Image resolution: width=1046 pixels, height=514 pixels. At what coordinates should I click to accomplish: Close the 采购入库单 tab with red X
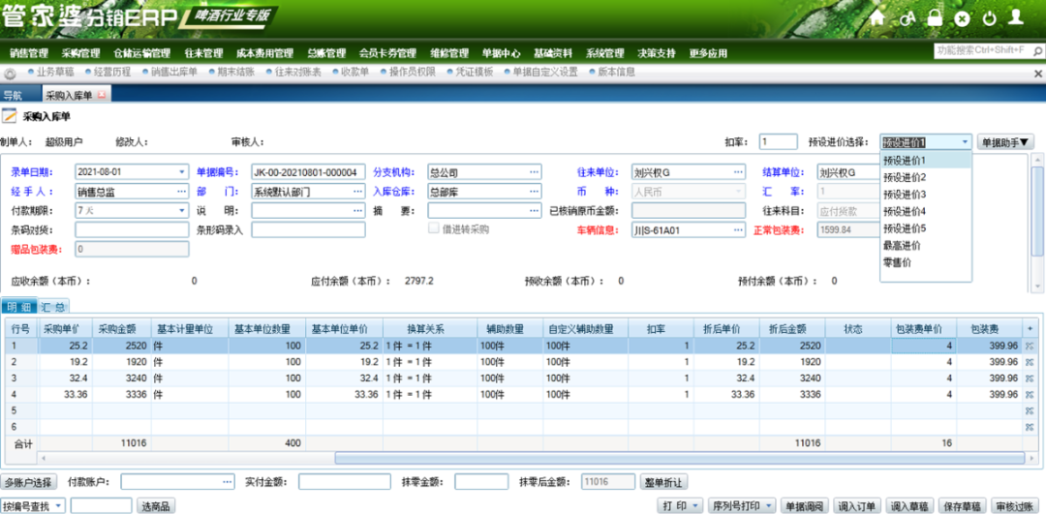102,95
